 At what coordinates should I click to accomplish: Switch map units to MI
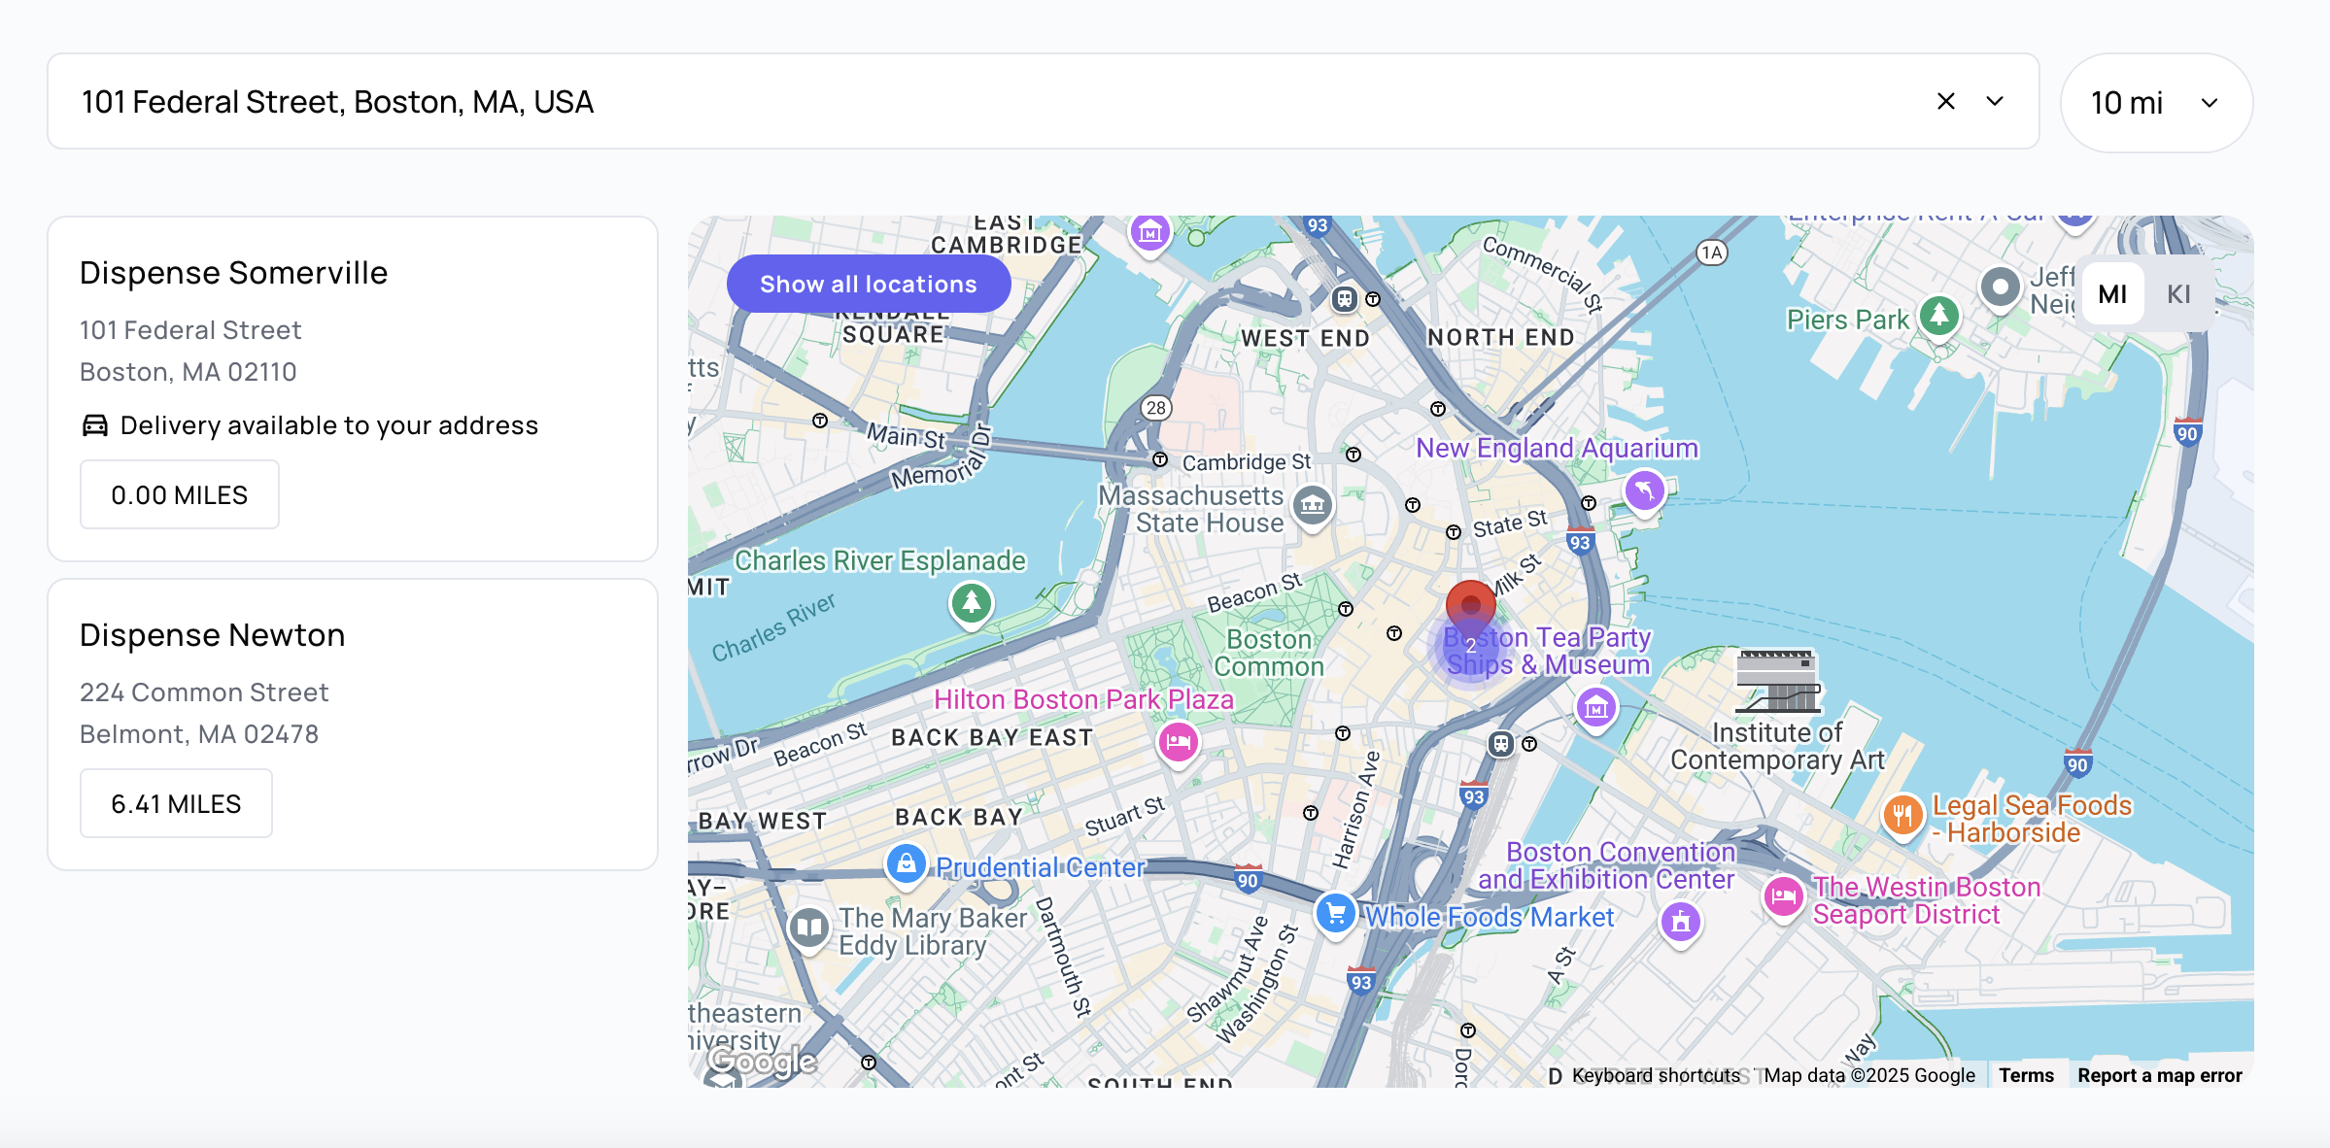click(2112, 293)
